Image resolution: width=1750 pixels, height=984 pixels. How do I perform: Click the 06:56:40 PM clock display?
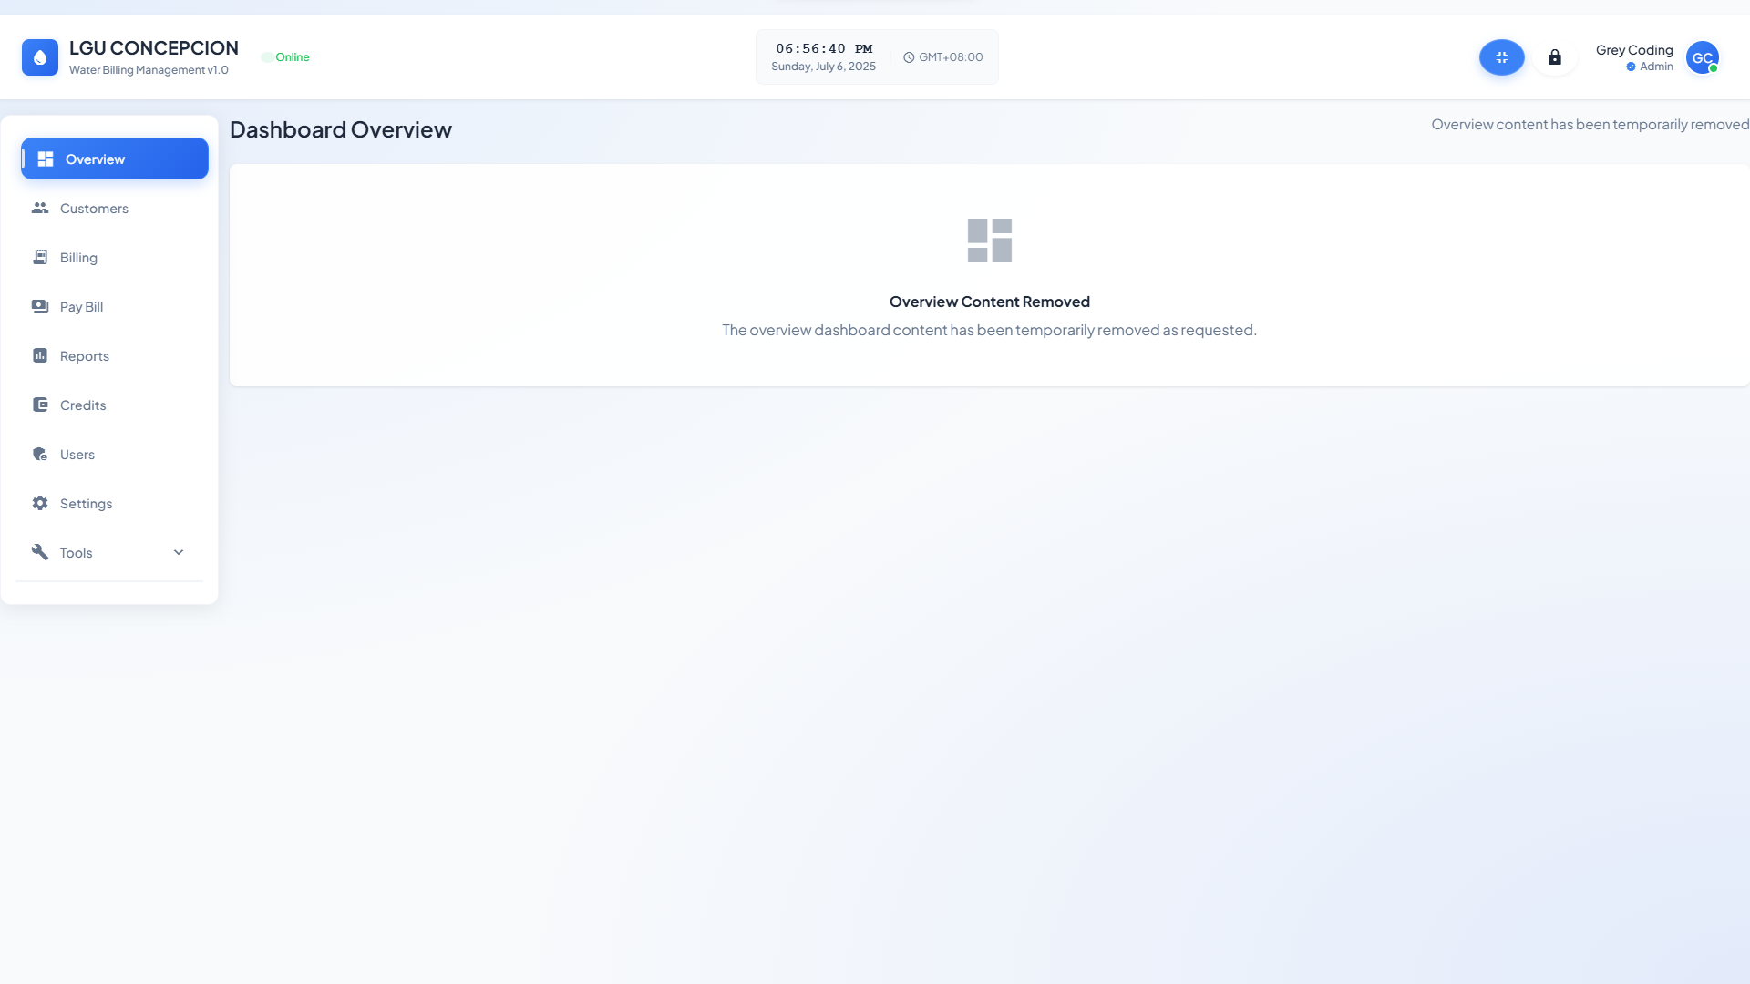(824, 48)
